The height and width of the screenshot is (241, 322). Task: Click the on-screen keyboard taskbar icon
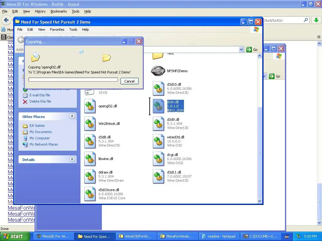[287, 237]
